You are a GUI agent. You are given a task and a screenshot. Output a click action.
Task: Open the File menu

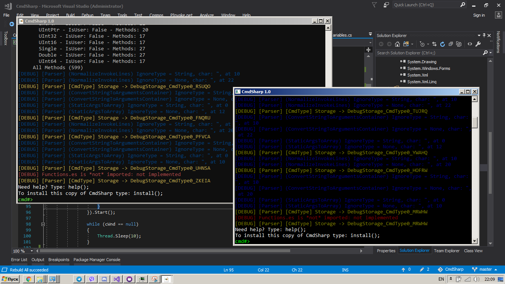point(6,15)
